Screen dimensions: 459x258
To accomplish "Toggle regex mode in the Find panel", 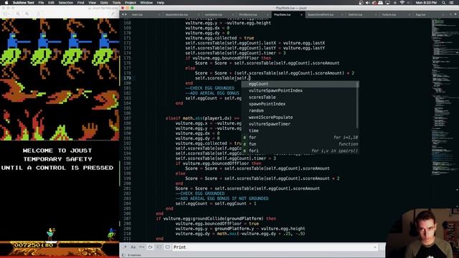I will [x=125, y=247].
